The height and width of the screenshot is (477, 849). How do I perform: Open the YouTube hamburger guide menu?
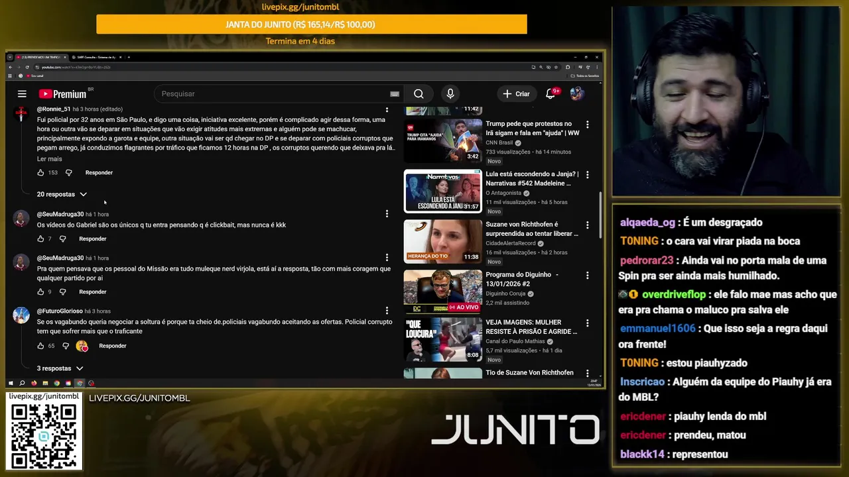(x=22, y=94)
